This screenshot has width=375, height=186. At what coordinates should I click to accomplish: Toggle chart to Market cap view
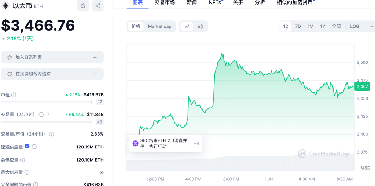159,26
